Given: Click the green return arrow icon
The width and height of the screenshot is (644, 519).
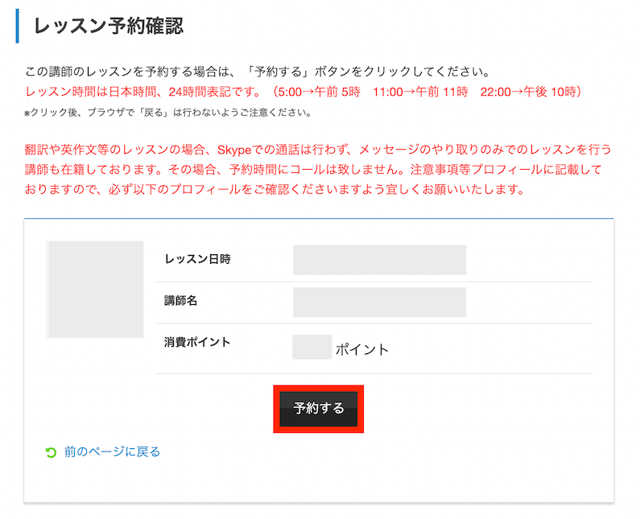Looking at the screenshot, I should click(51, 452).
